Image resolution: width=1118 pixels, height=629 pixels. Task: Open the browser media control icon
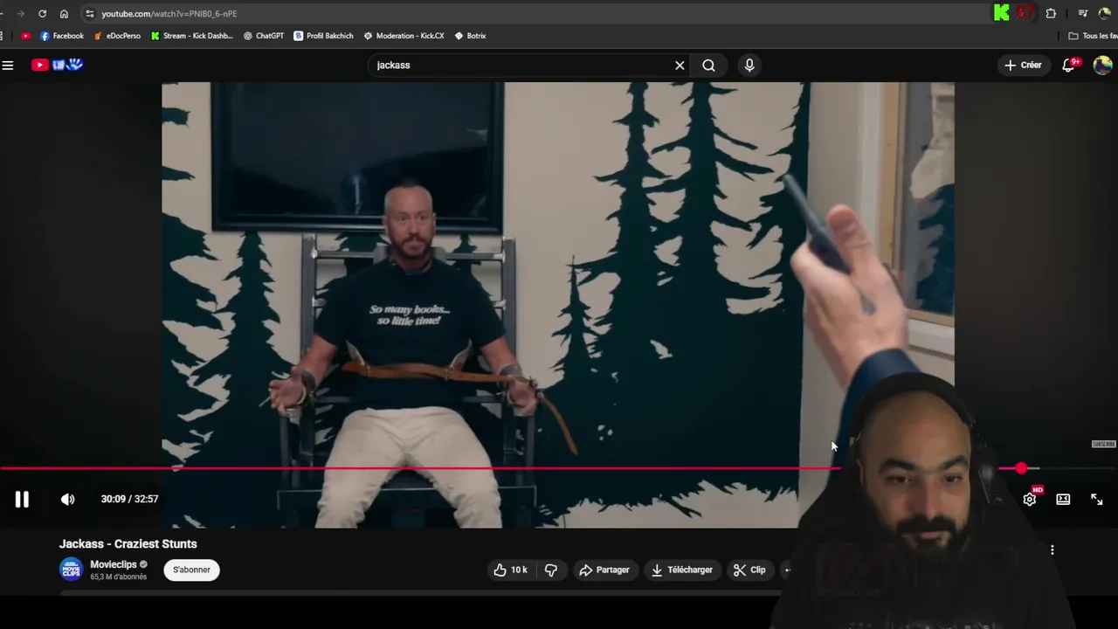click(1083, 13)
